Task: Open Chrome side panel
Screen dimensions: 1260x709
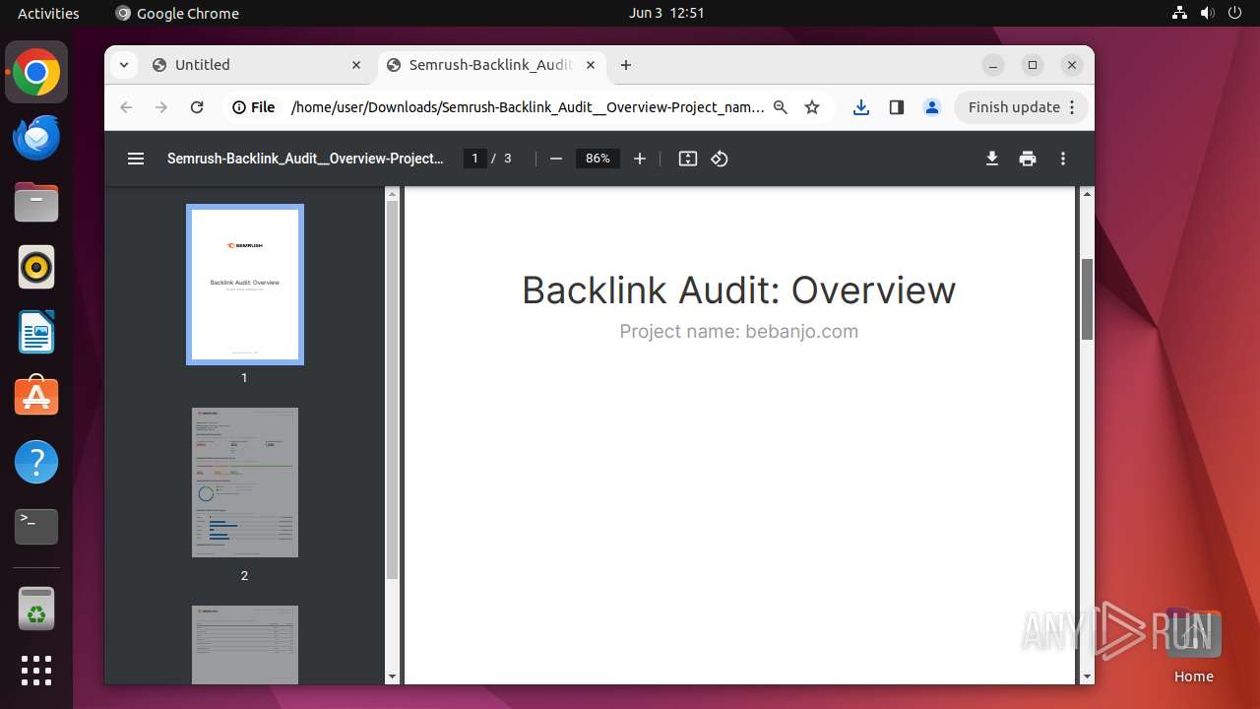Action: coord(897,107)
